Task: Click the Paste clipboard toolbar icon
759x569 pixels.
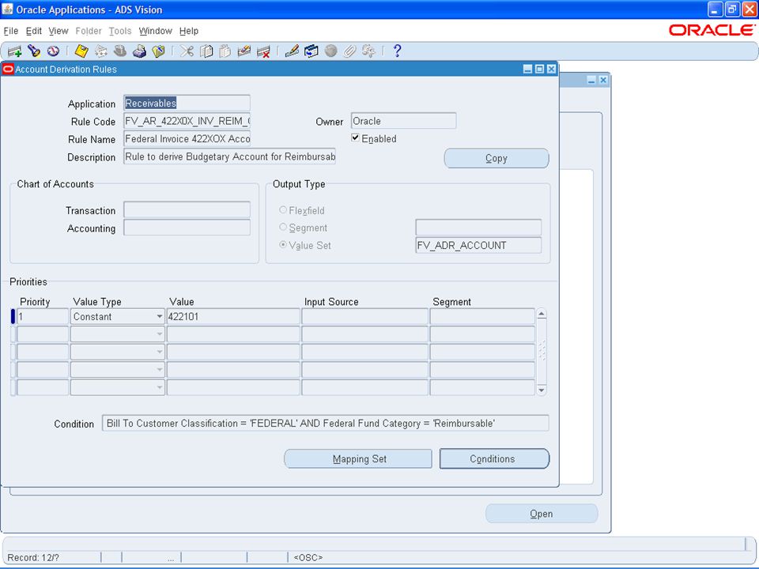Action: tap(225, 51)
